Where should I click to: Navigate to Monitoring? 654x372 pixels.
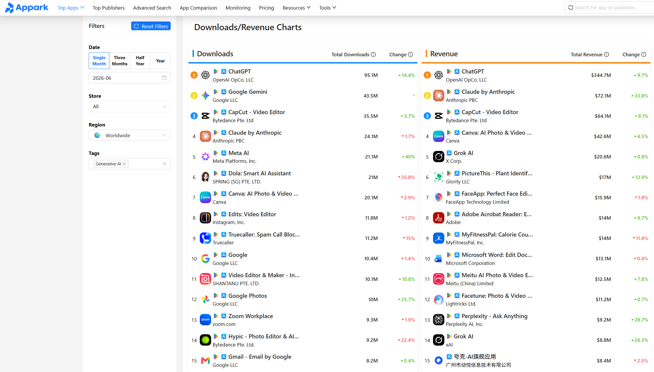tap(238, 8)
